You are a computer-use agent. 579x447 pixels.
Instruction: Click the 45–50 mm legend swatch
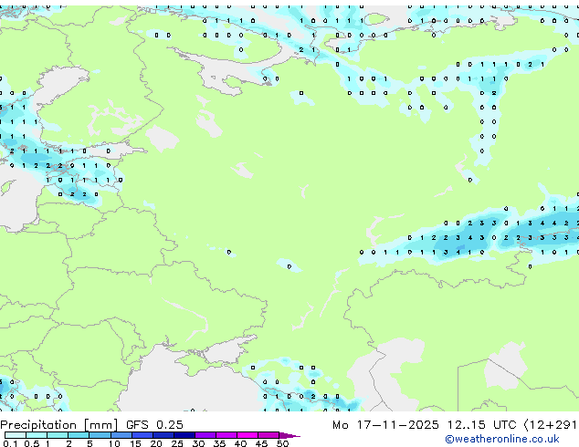[x=268, y=435]
